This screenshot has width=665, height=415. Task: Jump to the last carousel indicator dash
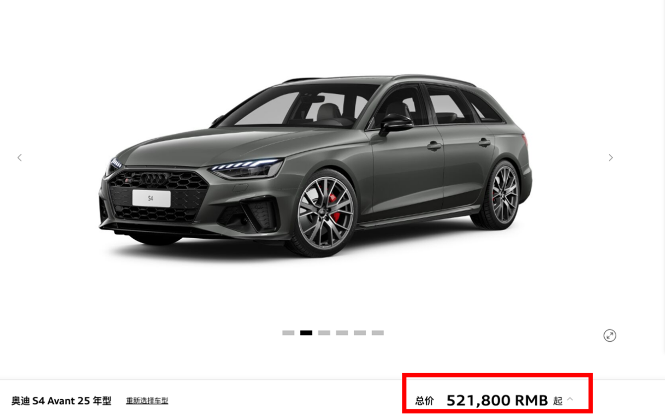[378, 333]
